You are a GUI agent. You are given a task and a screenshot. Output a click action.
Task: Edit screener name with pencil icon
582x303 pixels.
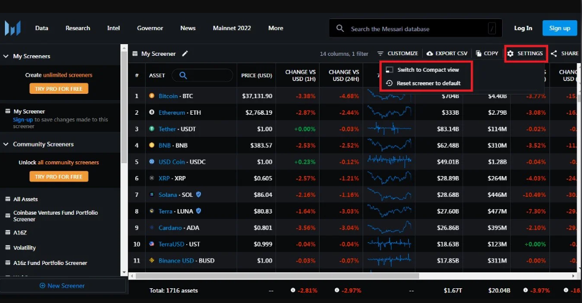[x=185, y=54]
